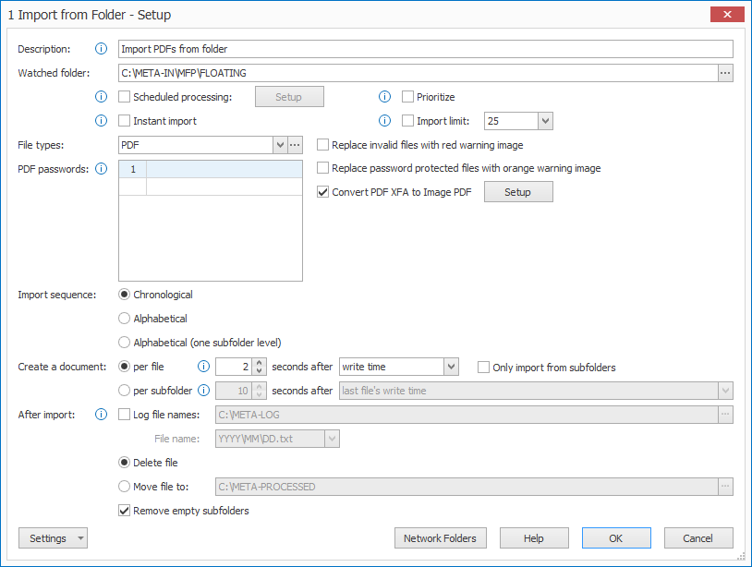Click PDF passwords row 1 cell
The image size is (752, 567).
pos(224,169)
